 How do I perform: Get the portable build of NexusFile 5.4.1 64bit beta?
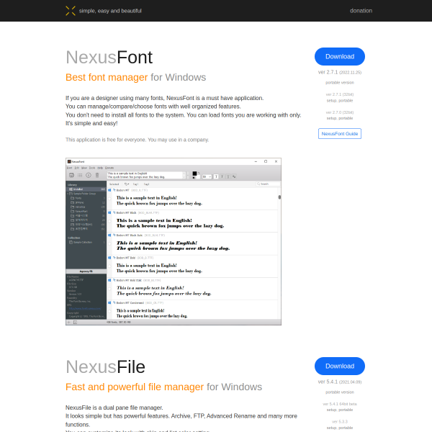click(x=346, y=410)
